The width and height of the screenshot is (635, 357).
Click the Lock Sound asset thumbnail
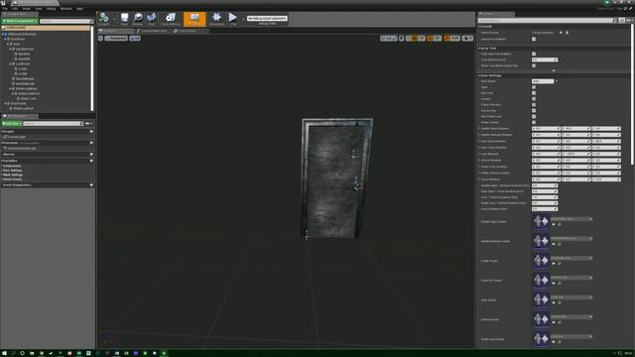pyautogui.click(x=541, y=299)
